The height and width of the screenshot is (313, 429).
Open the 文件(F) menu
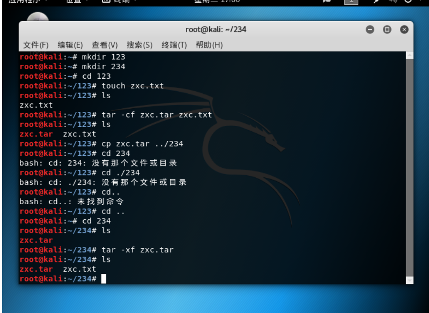click(36, 45)
